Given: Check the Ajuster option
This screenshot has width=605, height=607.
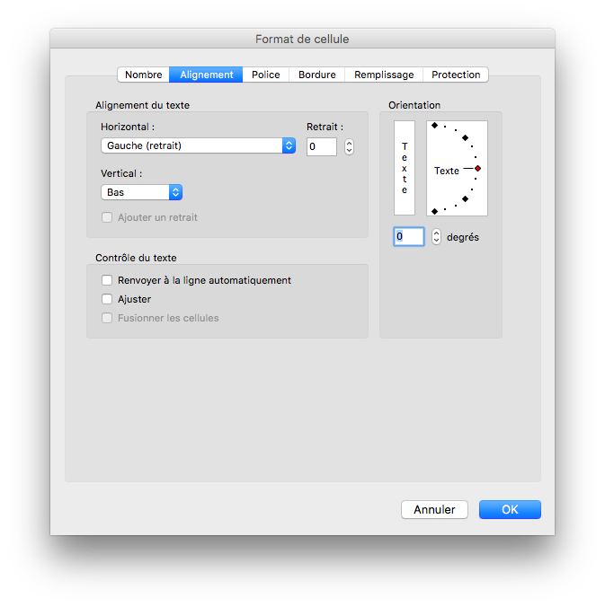Looking at the screenshot, I should click(107, 299).
